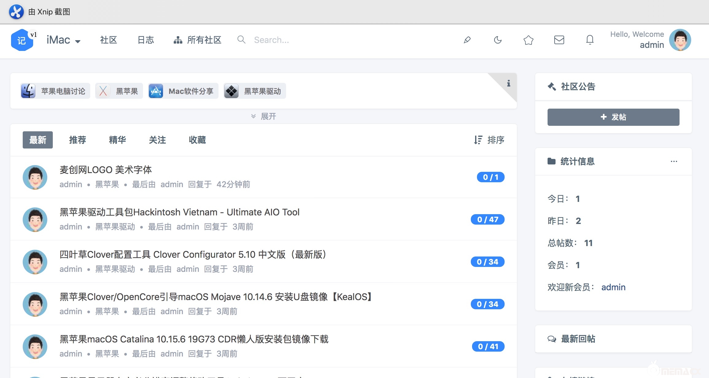The image size is (709, 378).
Task: Open notifications via the bell icon
Action: click(x=589, y=40)
